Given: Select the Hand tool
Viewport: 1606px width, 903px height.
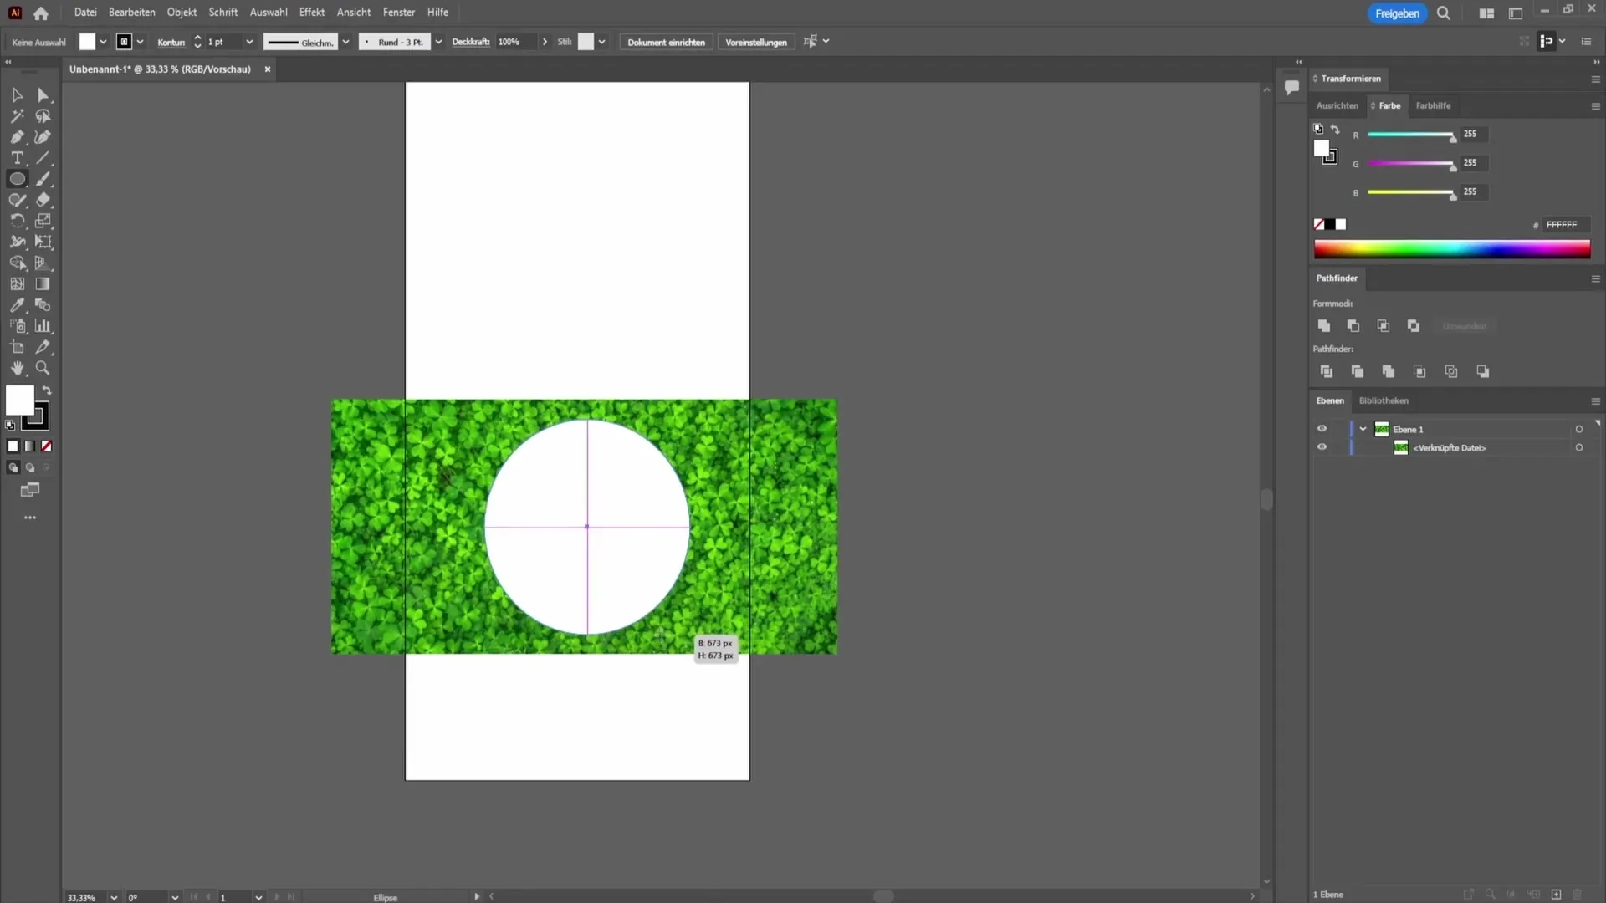Looking at the screenshot, I should pyautogui.click(x=17, y=368).
